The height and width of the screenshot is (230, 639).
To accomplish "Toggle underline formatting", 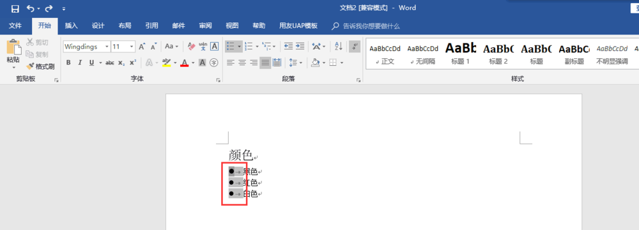I will coord(91,63).
